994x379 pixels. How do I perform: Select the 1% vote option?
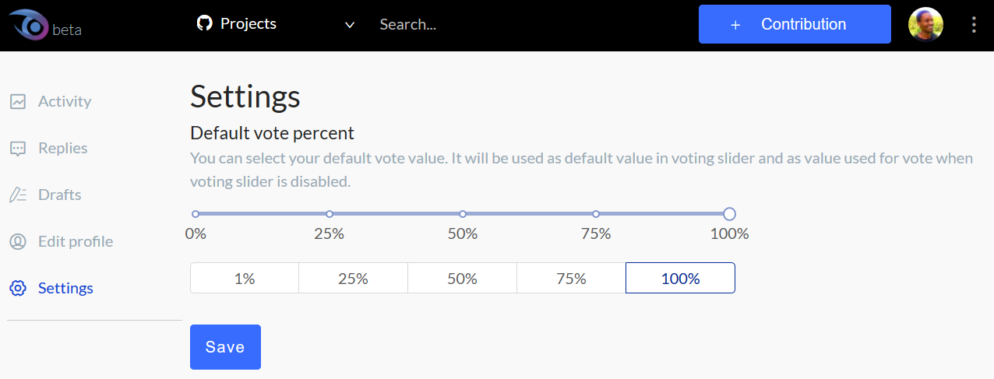[x=245, y=278]
